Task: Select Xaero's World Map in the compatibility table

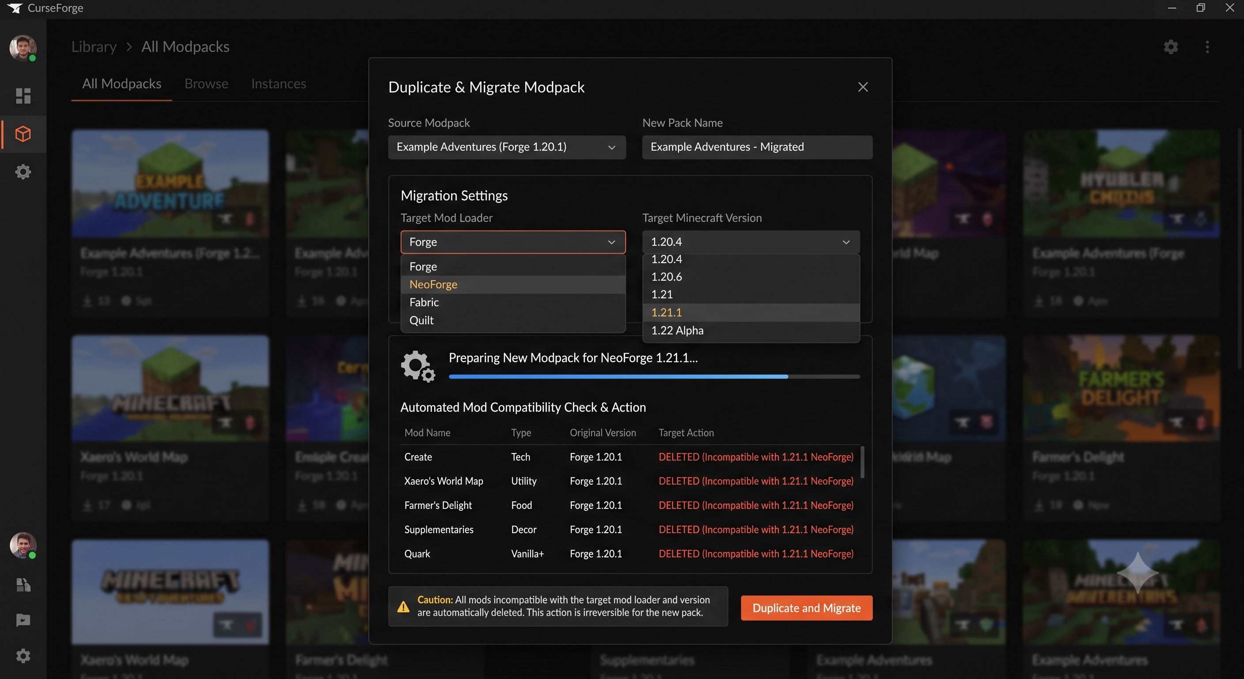Action: pos(444,481)
